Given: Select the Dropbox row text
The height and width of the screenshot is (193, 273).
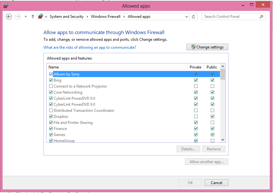Looking at the screenshot, I should pyautogui.click(x=61, y=116).
